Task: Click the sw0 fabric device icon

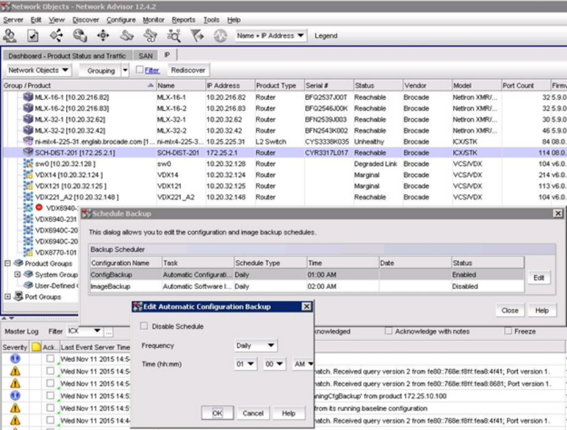Action: (x=28, y=163)
